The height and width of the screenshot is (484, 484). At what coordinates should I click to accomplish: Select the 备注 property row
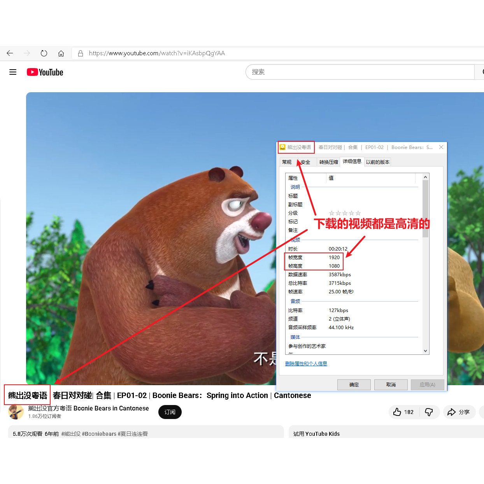(x=352, y=230)
